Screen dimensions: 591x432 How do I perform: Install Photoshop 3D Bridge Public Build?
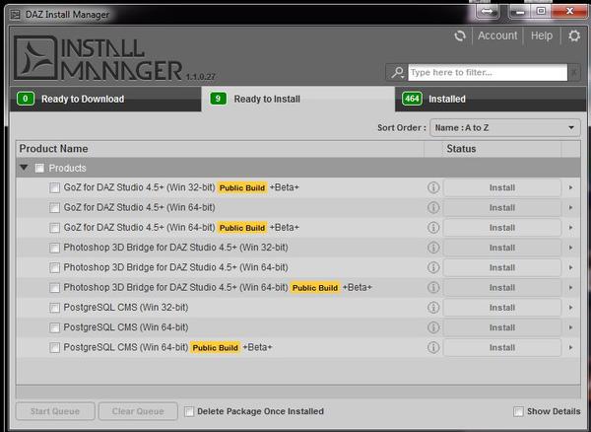click(502, 287)
